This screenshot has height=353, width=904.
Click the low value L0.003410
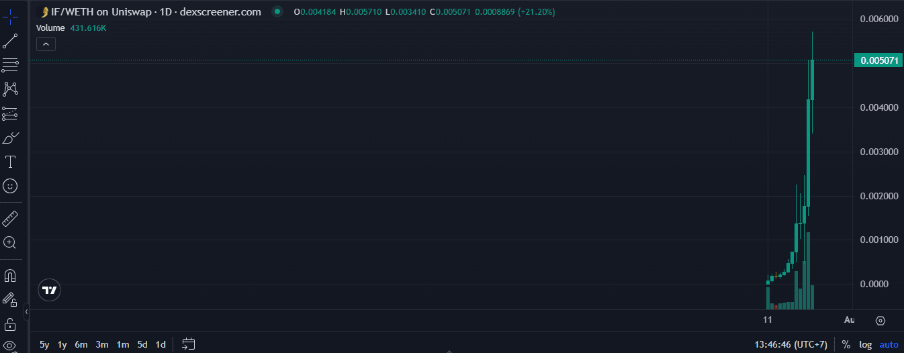tap(405, 12)
